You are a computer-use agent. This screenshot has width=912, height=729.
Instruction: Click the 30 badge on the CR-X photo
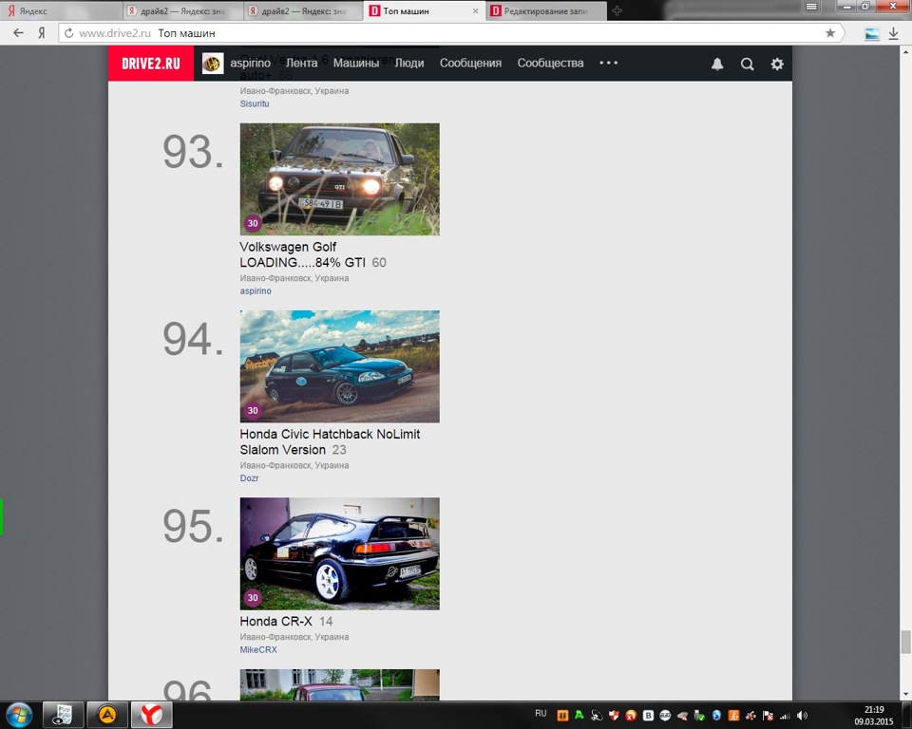[x=253, y=598]
